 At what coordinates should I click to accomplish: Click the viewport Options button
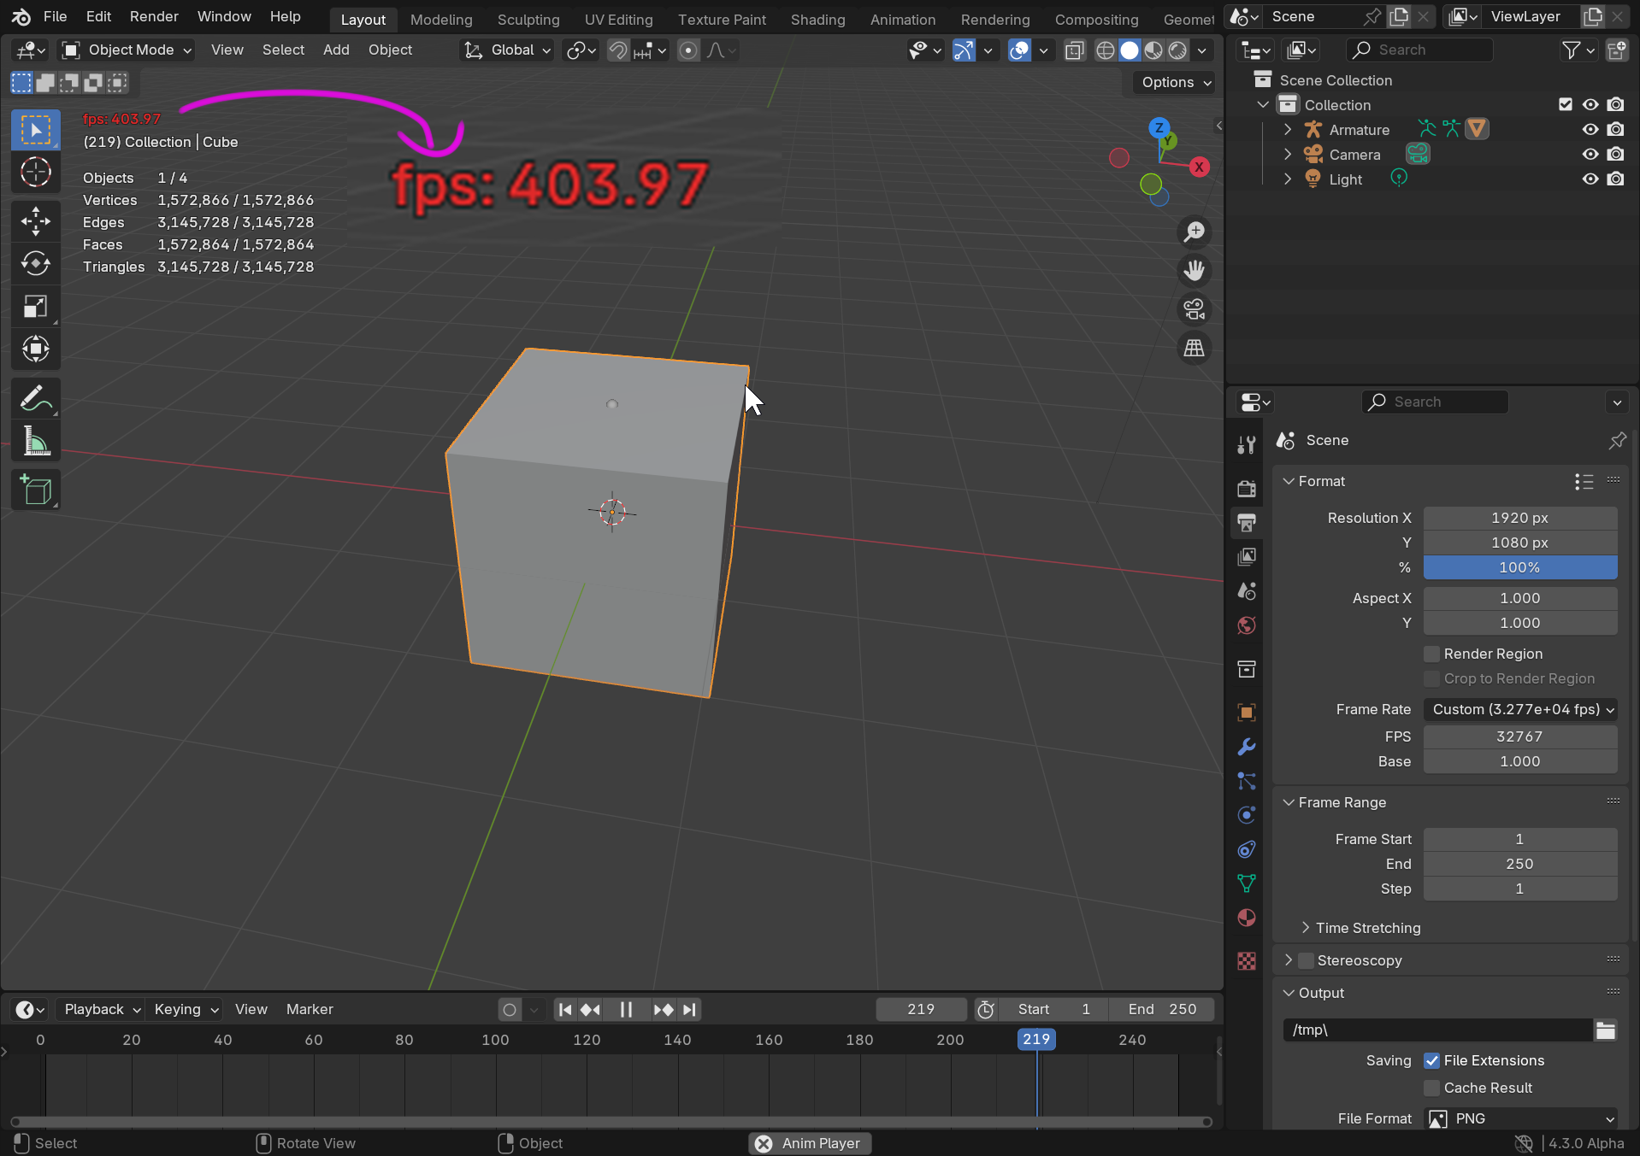click(x=1177, y=82)
